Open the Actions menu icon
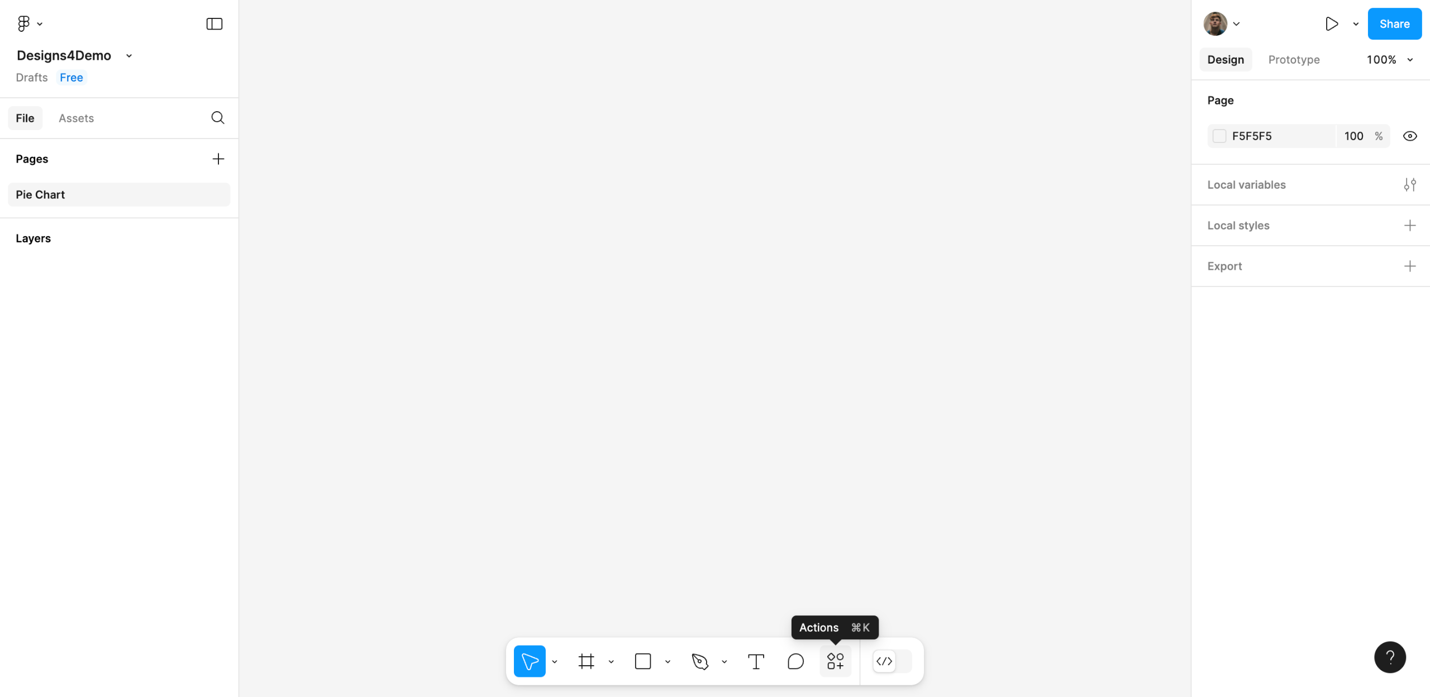The width and height of the screenshot is (1430, 697). pos(835,661)
